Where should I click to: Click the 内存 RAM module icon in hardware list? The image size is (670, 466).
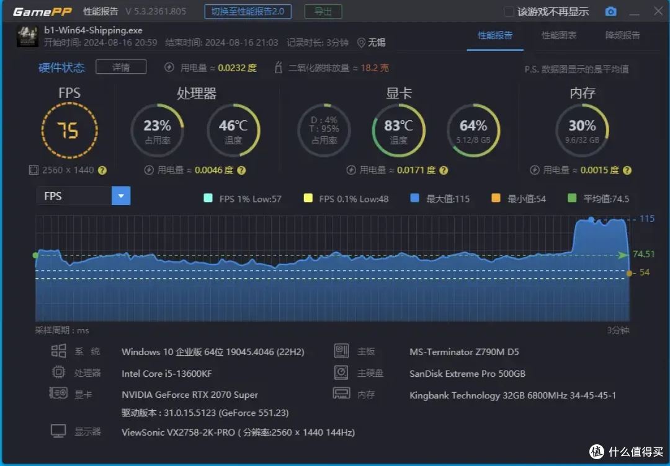point(341,393)
